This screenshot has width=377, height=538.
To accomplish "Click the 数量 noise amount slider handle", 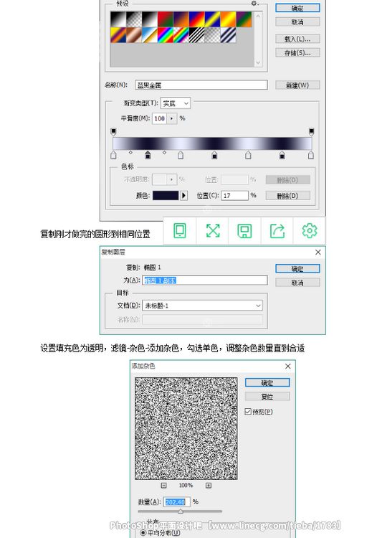I will (x=181, y=511).
